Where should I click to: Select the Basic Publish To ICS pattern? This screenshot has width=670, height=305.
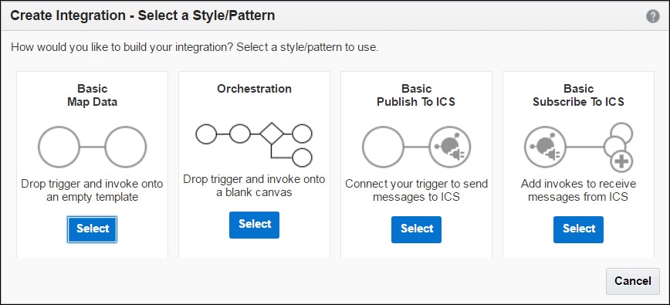tap(416, 229)
